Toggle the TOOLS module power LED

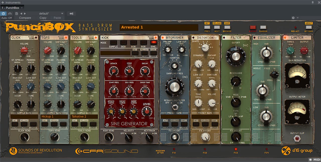[x=96, y=38]
